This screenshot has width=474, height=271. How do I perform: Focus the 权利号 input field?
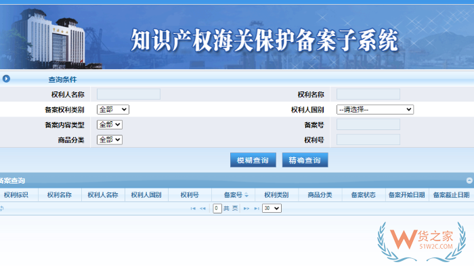pyautogui.click(x=368, y=140)
